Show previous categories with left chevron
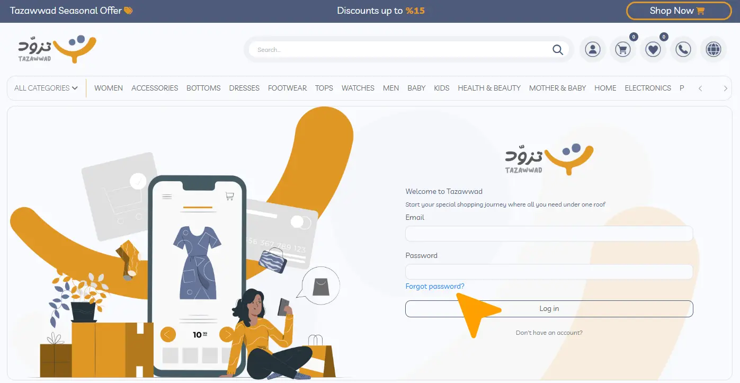This screenshot has width=740, height=383. tap(700, 88)
